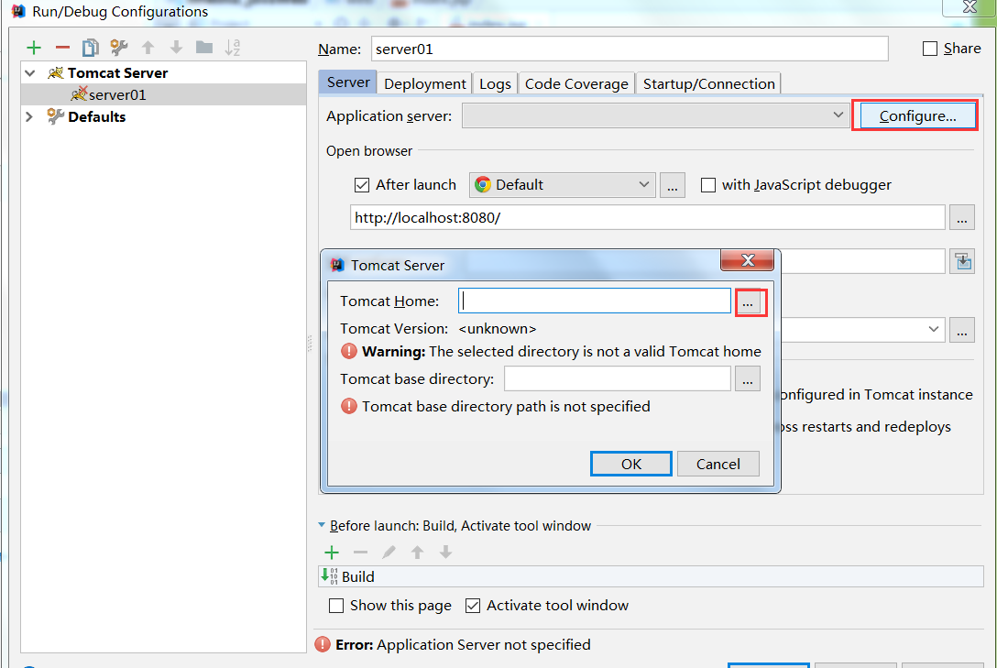997x668 pixels.
Task: Select the Defaults tree node
Action: 96,117
